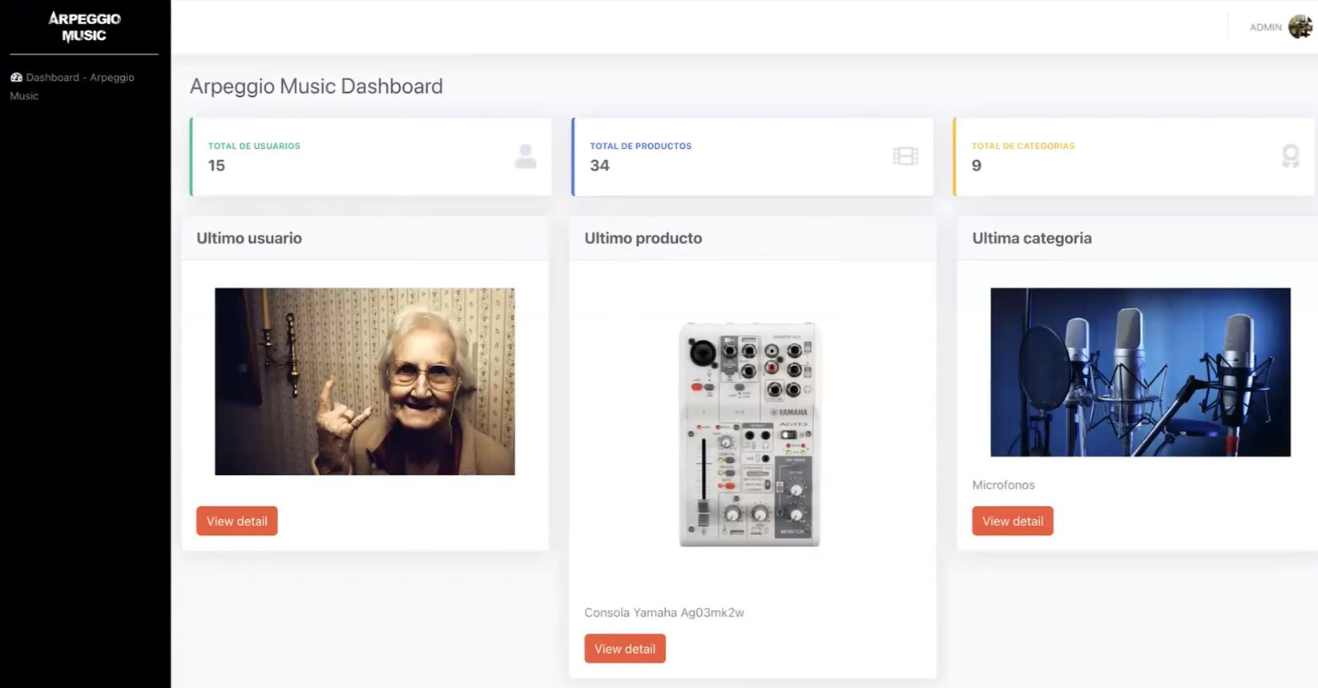Select the latest user's photo
1318x688 pixels.
[365, 381]
